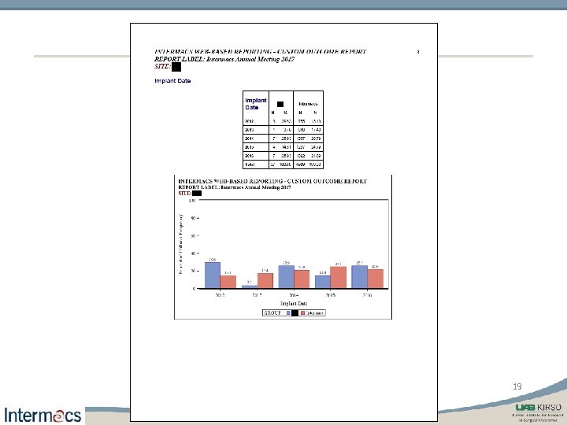This screenshot has width=567, height=425.
Task: Click the 'GROUP' label in the chart legend
Action: (x=272, y=313)
